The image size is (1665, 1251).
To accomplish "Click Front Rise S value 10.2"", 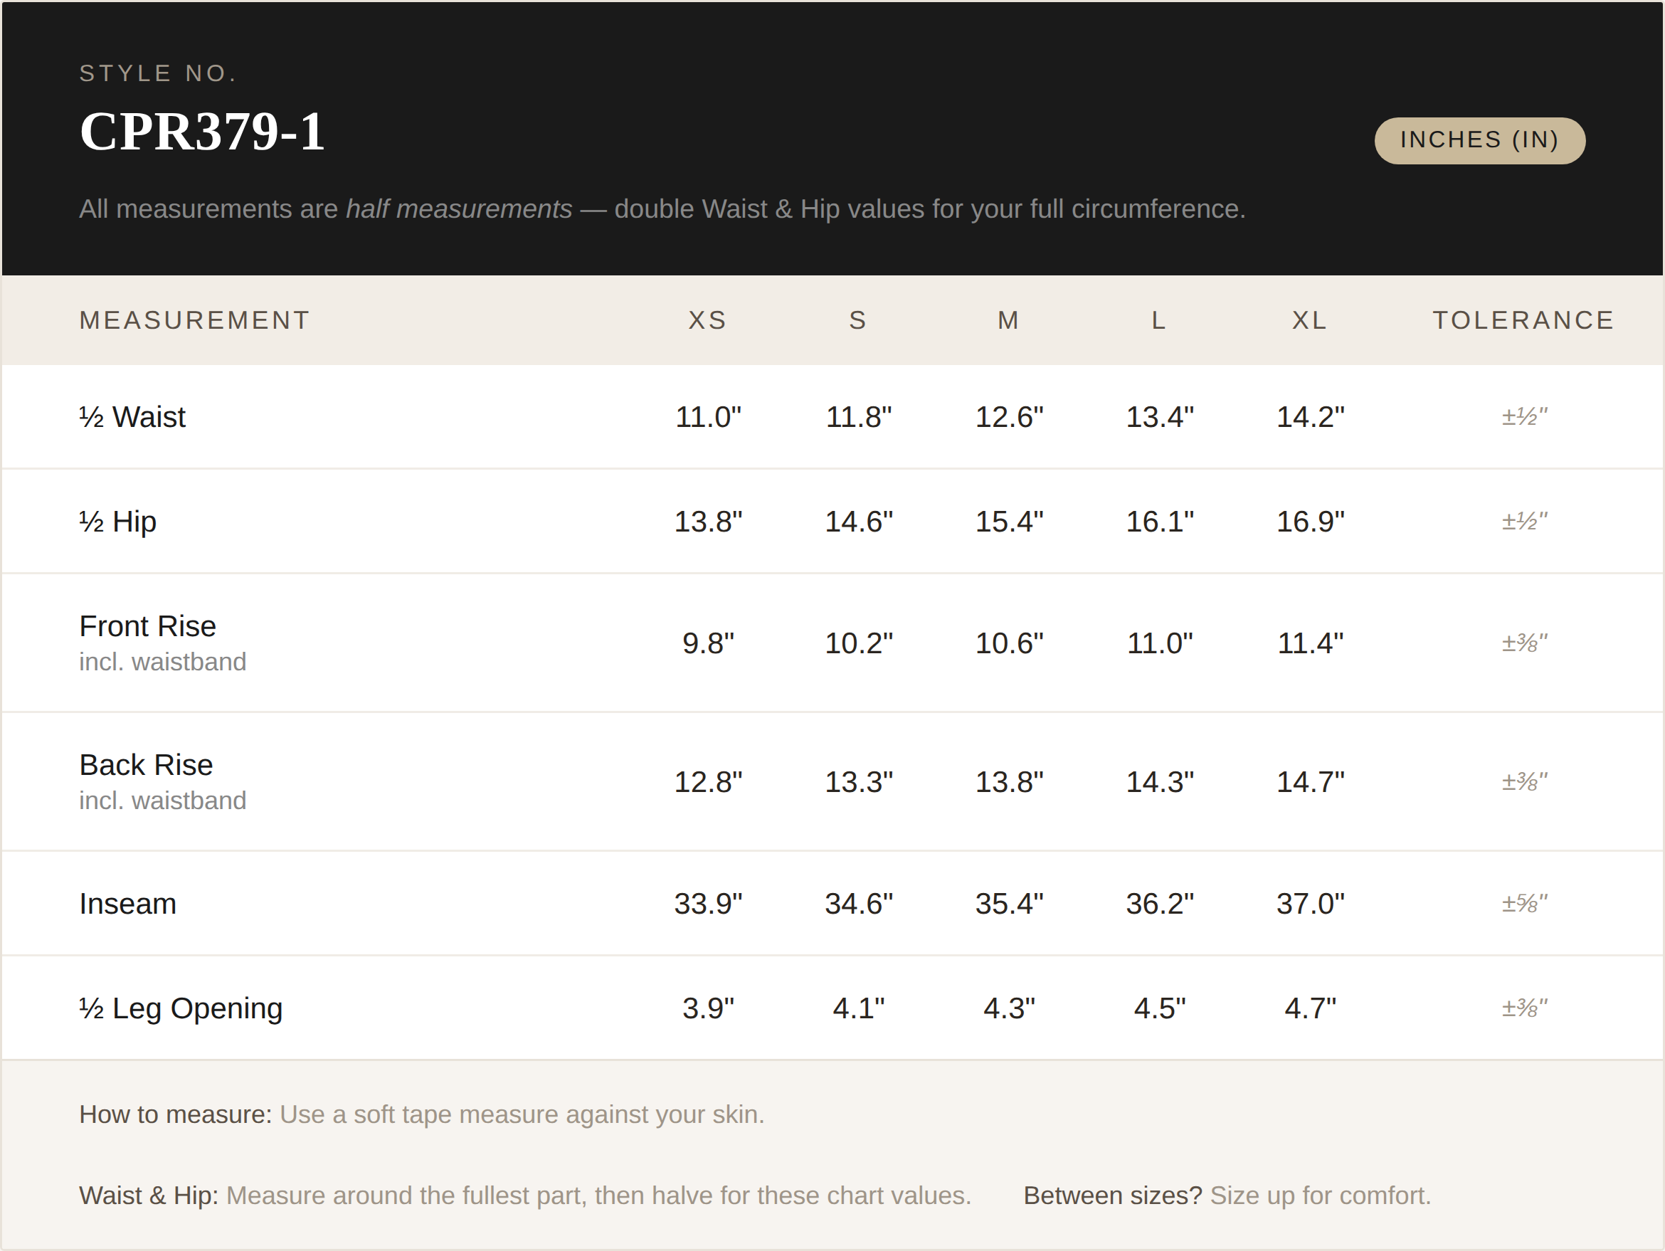I will pos(858,643).
